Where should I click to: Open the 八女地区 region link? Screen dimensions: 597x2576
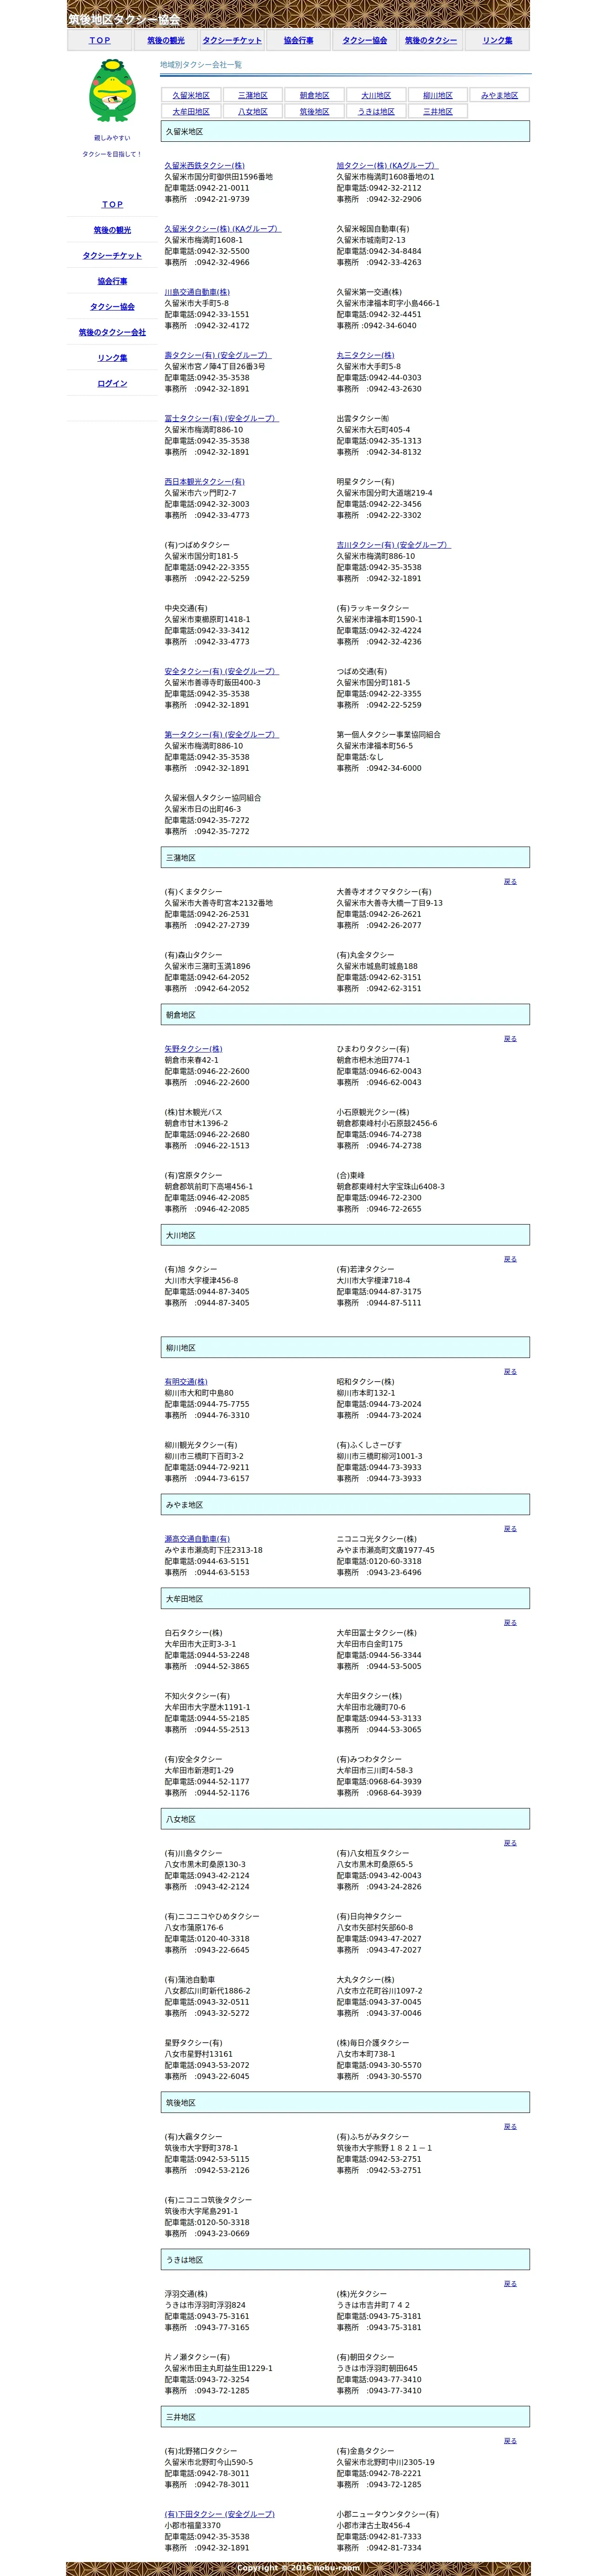(253, 111)
